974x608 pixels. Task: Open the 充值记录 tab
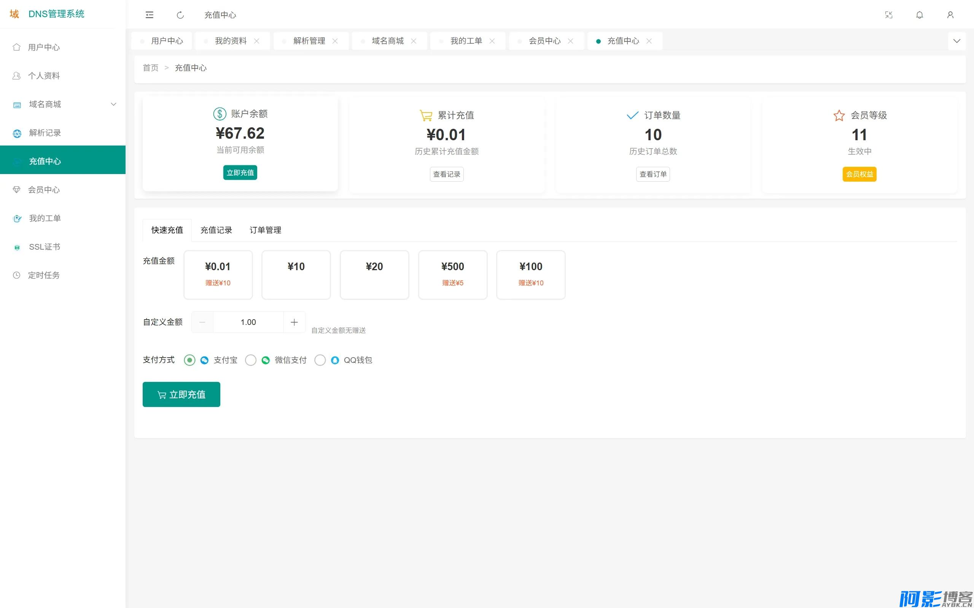click(216, 230)
